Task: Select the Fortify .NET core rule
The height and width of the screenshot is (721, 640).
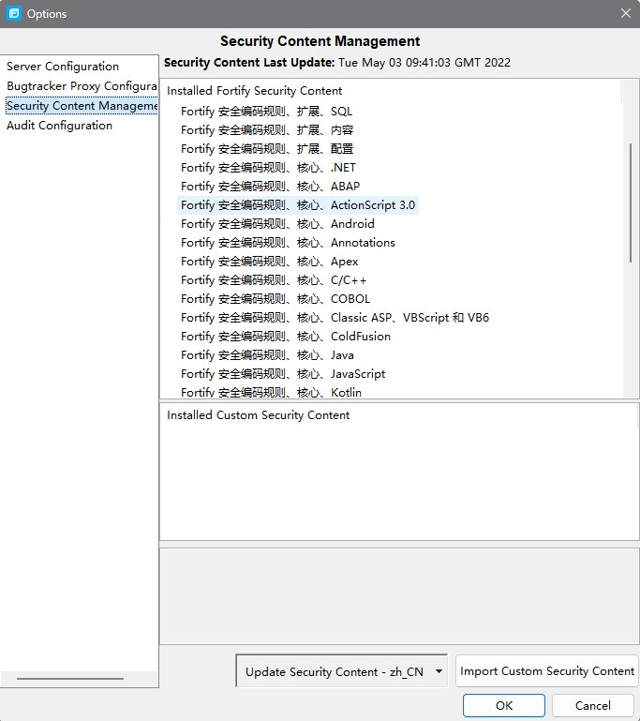Action: [x=268, y=168]
